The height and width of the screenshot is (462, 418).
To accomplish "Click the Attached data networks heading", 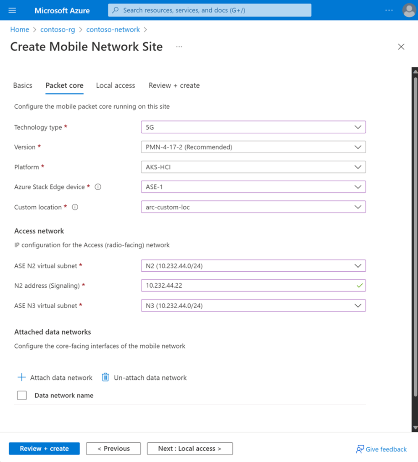I will [53, 332].
